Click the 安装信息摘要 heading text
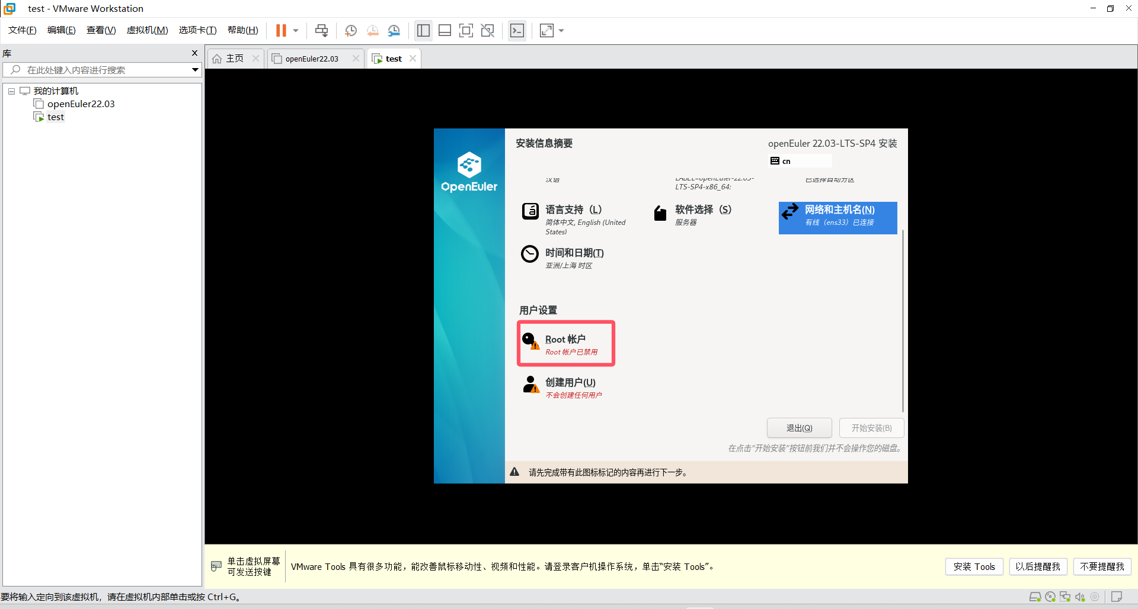 pos(544,143)
